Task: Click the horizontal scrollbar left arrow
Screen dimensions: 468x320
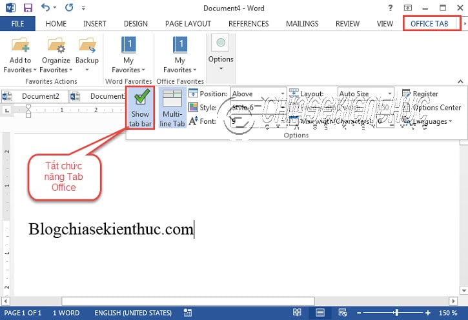Action: [x=5, y=301]
